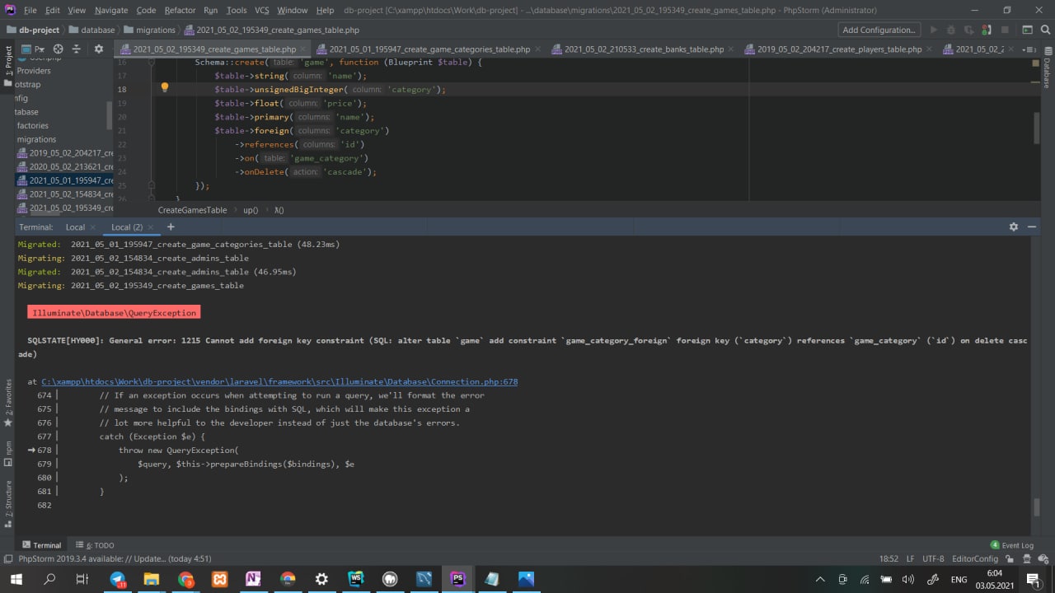Open terminal panel settings gear
The image size is (1055, 593).
click(1014, 226)
